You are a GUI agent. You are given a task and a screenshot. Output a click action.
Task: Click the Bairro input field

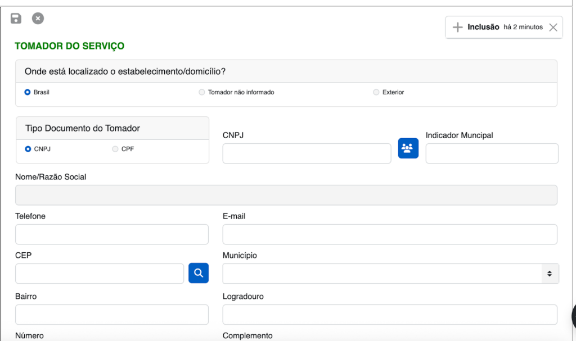click(x=112, y=315)
